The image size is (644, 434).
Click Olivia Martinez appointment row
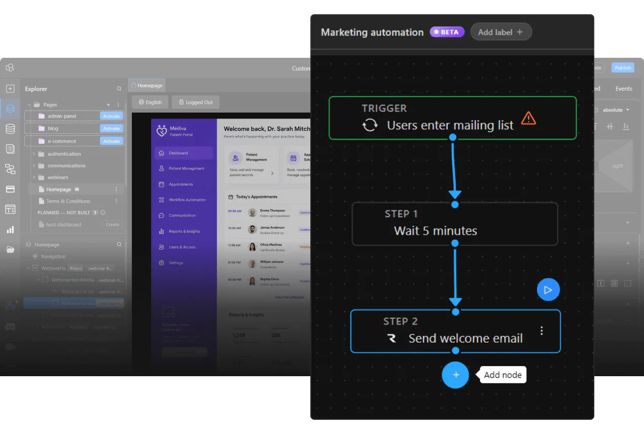(x=269, y=247)
